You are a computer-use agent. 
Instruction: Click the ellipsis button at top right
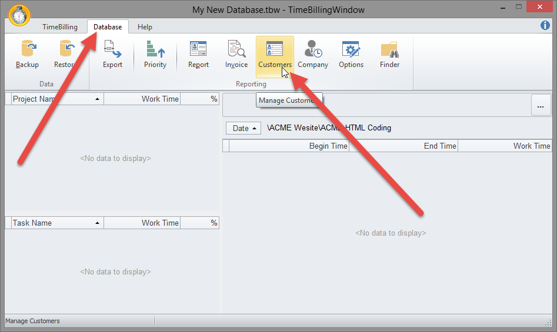click(540, 105)
